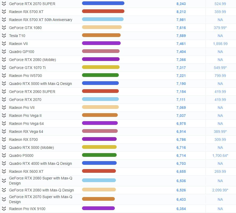Open the Quadro RTX 4000 with Max-Q Design link
Viewport: 236px width, 213px height.
click(x=40, y=163)
